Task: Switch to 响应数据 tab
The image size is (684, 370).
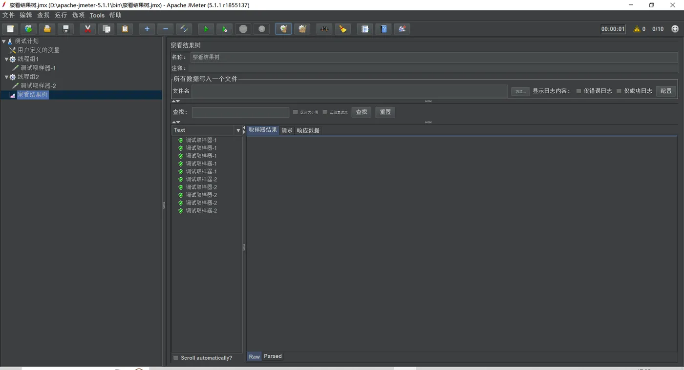Action: pos(308,130)
